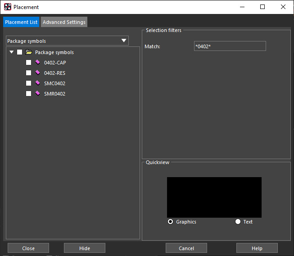Switch to the Placement List tab
Viewport: 294px width, 256px height.
(21, 22)
